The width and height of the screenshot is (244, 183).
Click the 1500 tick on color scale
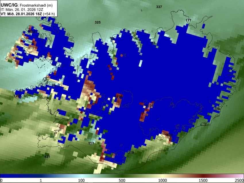(x=203, y=180)
